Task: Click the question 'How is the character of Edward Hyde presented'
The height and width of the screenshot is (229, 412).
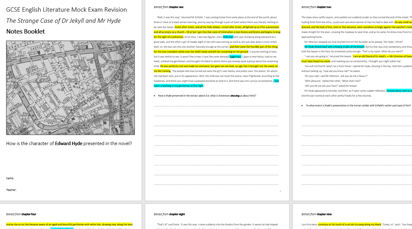Action: (x=69, y=143)
